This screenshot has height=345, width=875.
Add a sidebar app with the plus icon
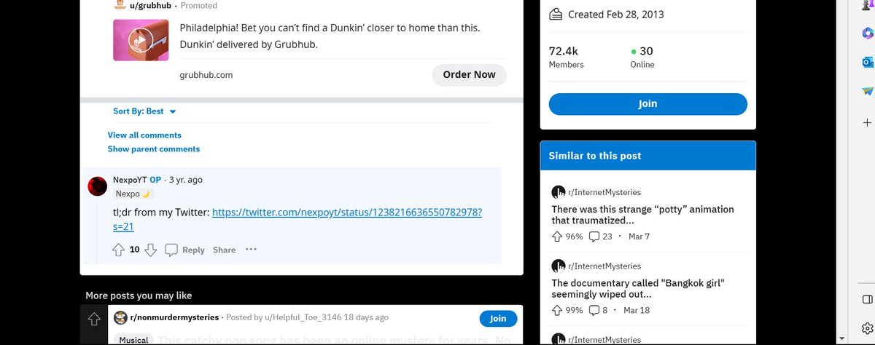[x=867, y=122]
